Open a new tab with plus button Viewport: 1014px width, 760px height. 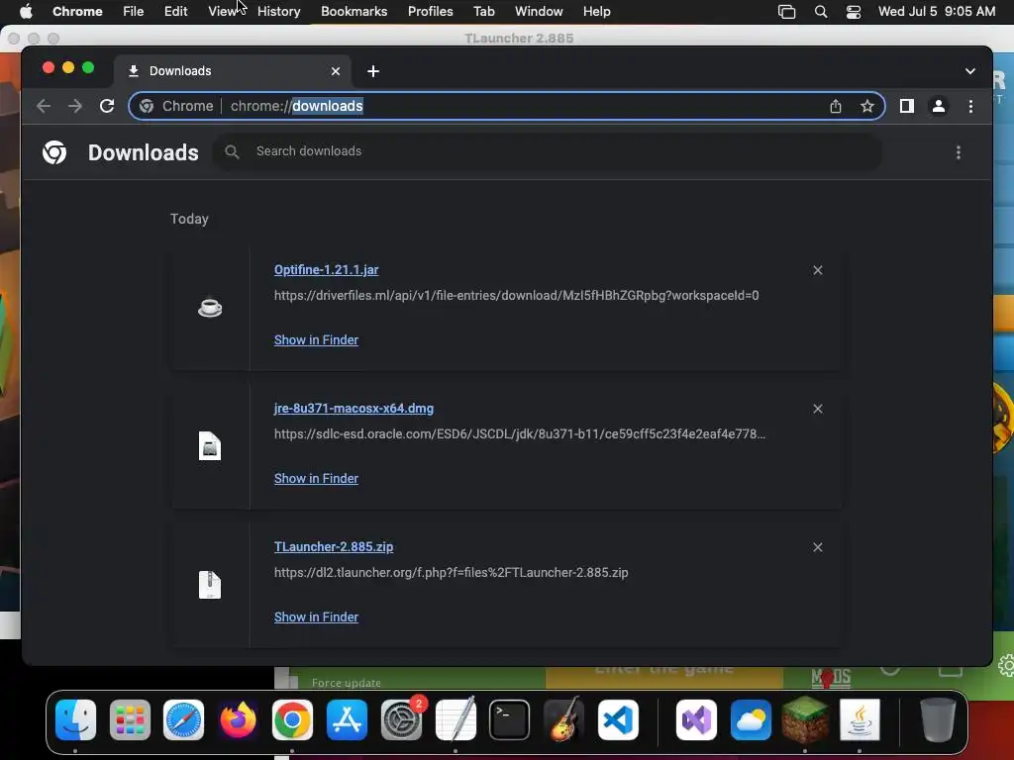coord(373,71)
